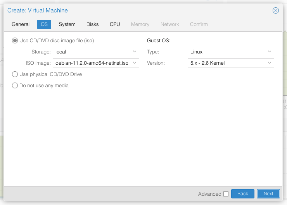Screen dimensions: 287x205
Task: Expand the Guest OS Type dropdown
Action: tap(270, 52)
